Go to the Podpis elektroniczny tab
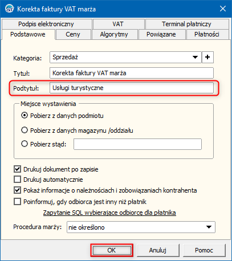232x261 pixels. [x=46, y=24]
